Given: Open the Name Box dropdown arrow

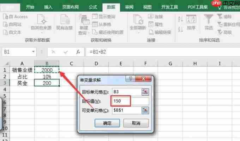Looking at the screenshot, I should (33, 52).
